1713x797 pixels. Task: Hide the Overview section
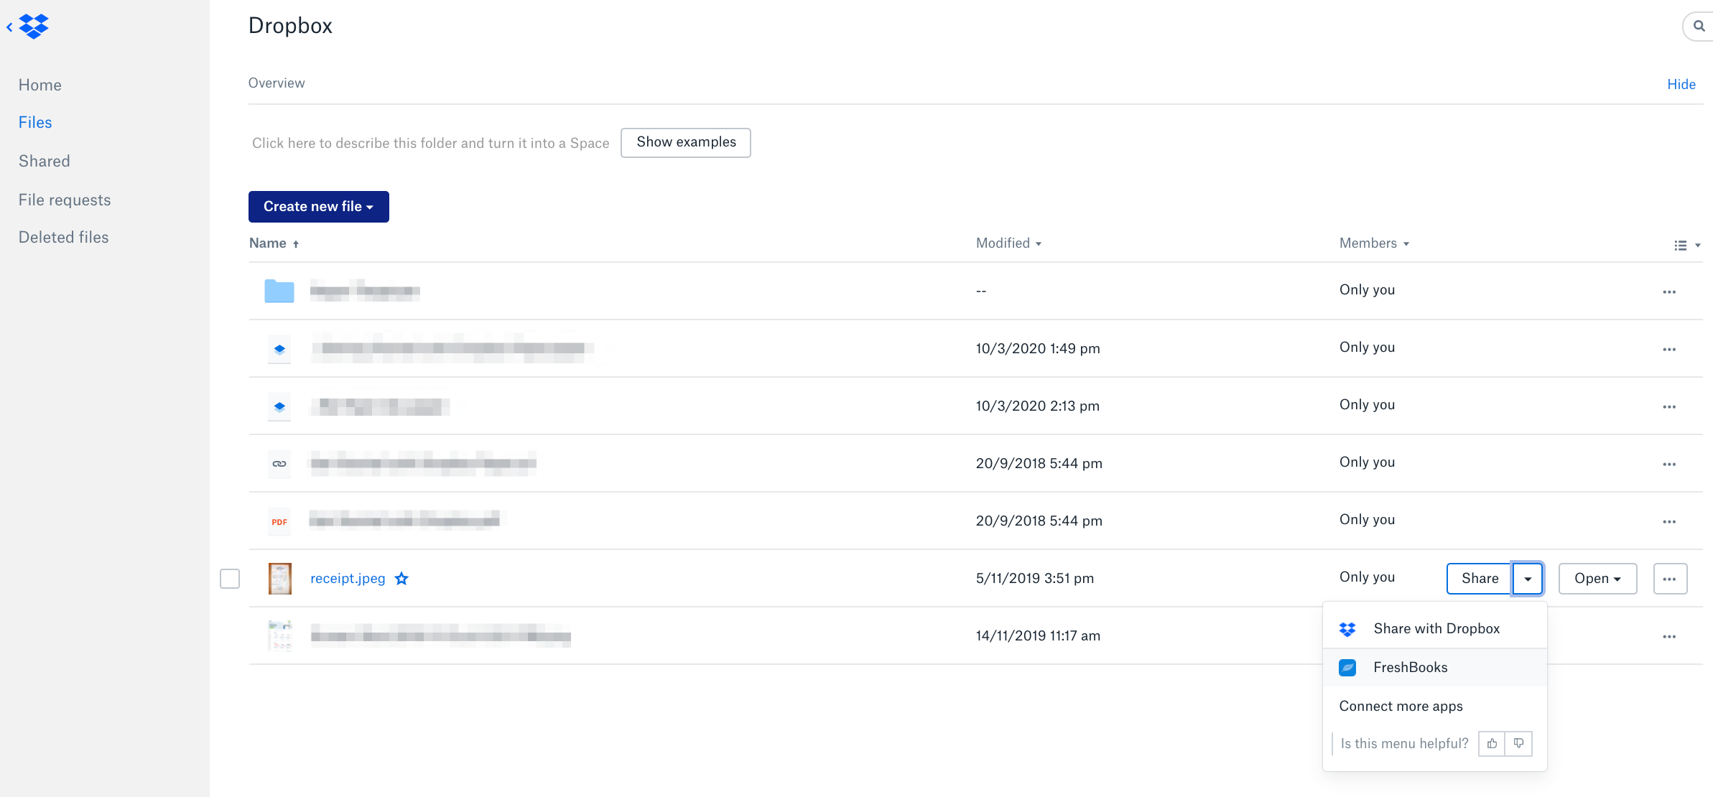[x=1681, y=84]
